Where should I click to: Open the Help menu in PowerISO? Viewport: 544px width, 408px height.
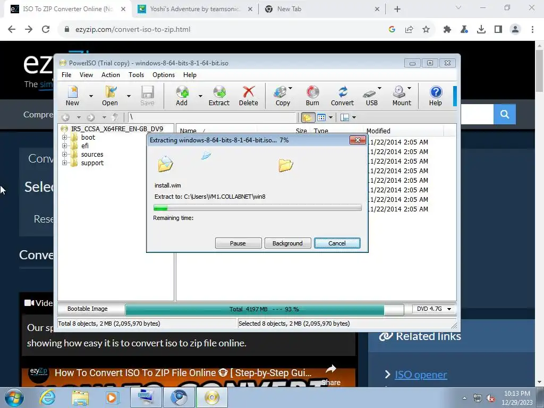(x=190, y=74)
